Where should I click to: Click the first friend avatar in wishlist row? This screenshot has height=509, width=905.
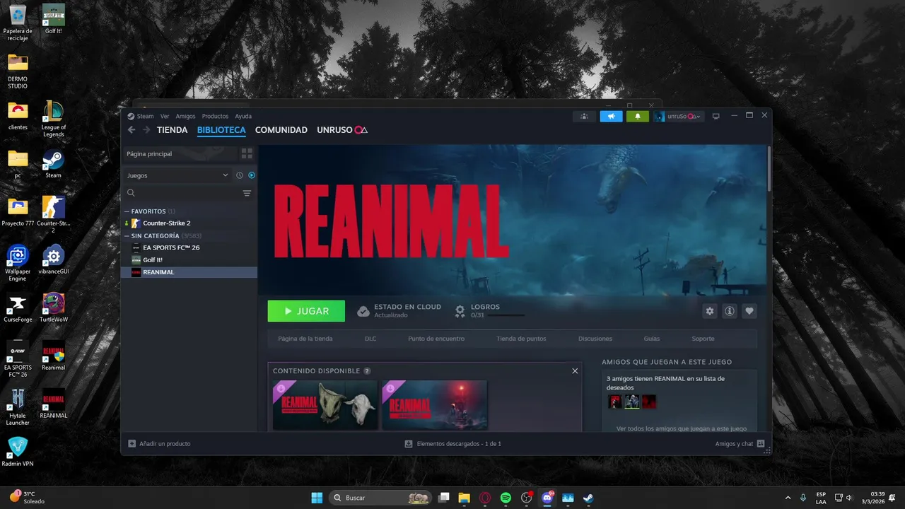tap(615, 402)
